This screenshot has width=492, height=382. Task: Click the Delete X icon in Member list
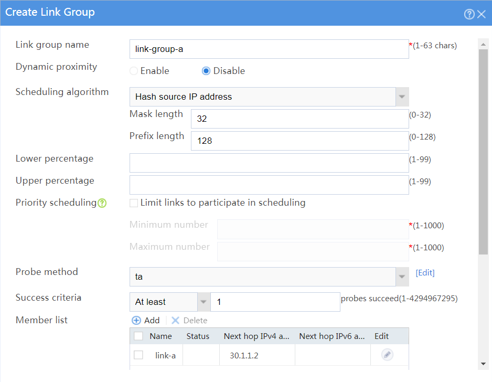tap(175, 320)
